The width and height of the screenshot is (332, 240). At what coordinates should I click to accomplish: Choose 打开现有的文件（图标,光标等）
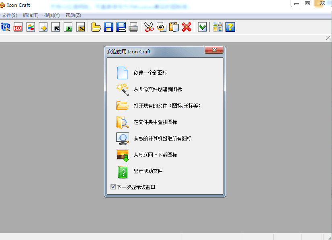point(167,106)
